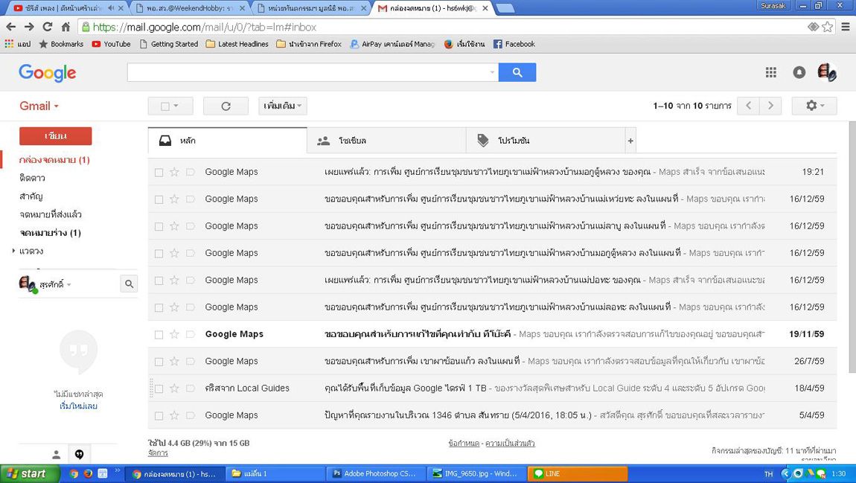Go to next page of messages

pos(770,106)
